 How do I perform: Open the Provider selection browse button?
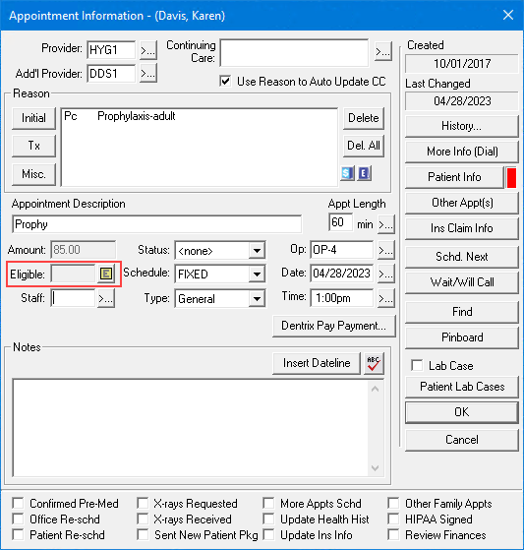(x=148, y=50)
